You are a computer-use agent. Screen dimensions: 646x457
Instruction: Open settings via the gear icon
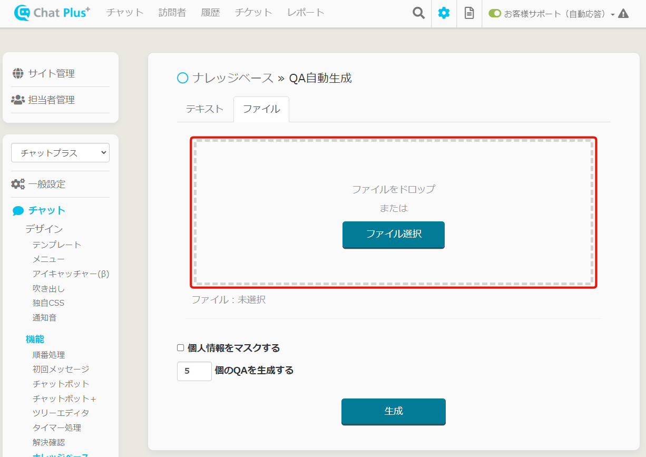(444, 13)
